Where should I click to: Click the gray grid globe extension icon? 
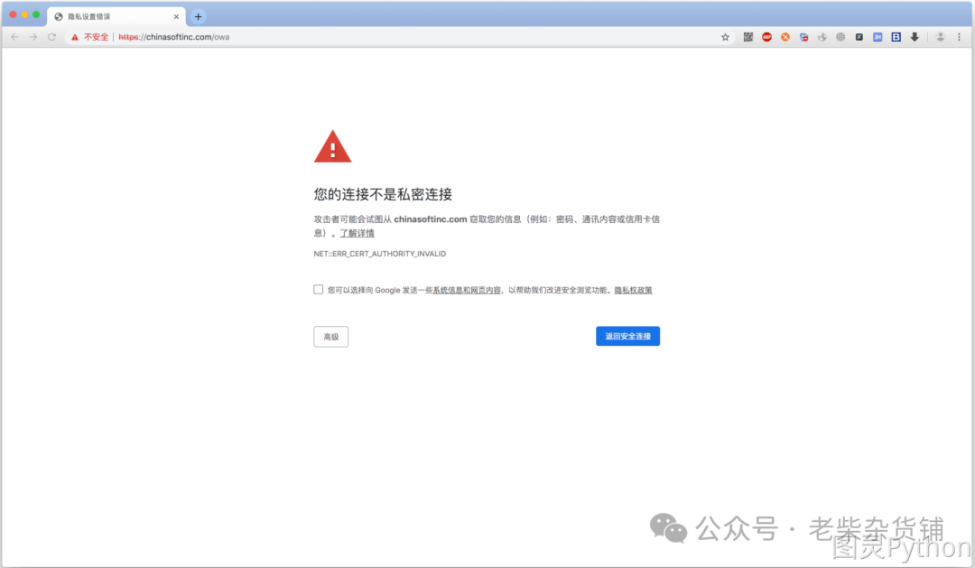point(840,37)
